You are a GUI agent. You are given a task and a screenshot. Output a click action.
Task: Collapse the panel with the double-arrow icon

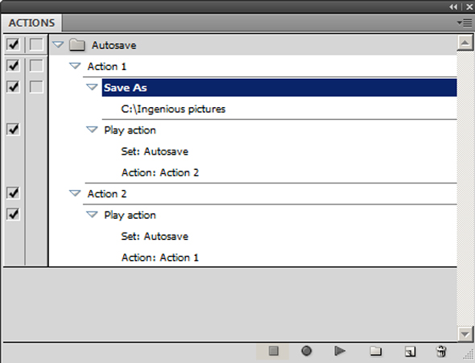tap(453, 6)
